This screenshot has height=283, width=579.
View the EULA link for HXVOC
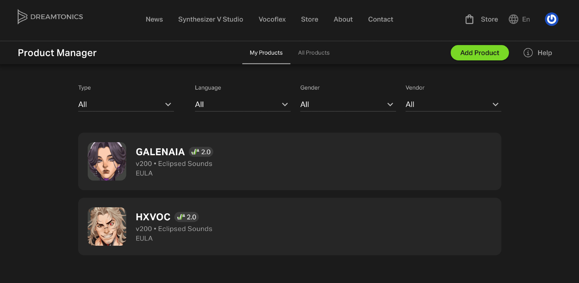[144, 238]
